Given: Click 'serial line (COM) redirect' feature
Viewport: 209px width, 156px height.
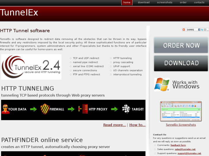Looking at the screenshot, I should tap(88, 66).
